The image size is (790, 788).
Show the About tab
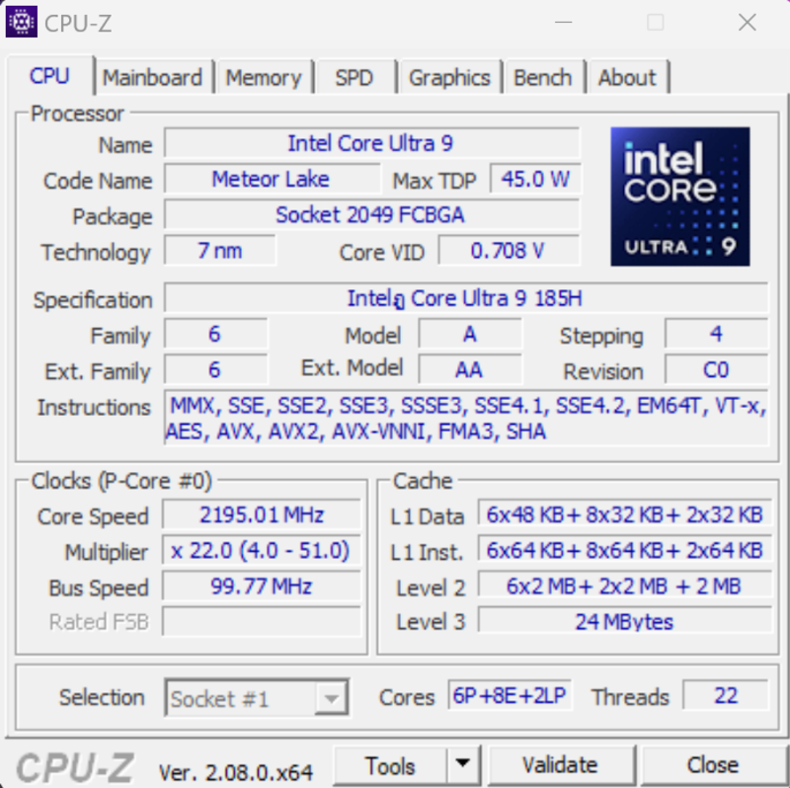pos(627,78)
